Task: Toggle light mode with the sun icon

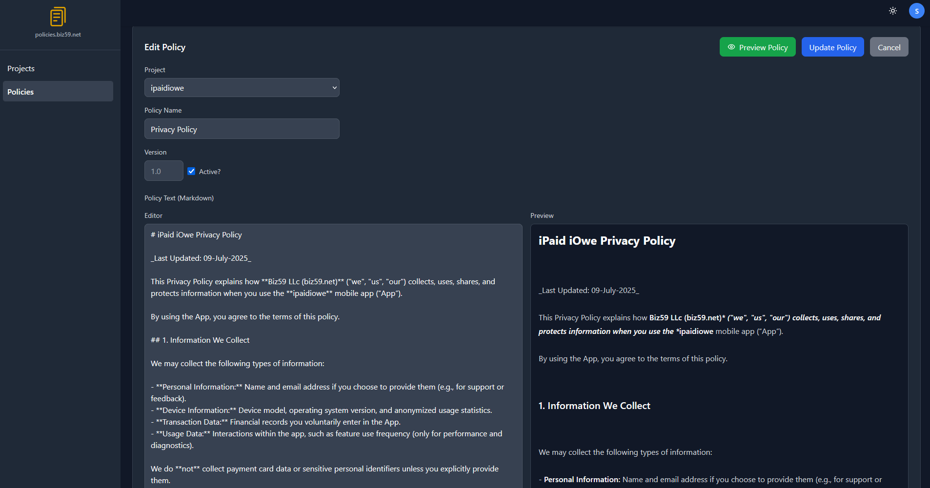Action: 893,10
